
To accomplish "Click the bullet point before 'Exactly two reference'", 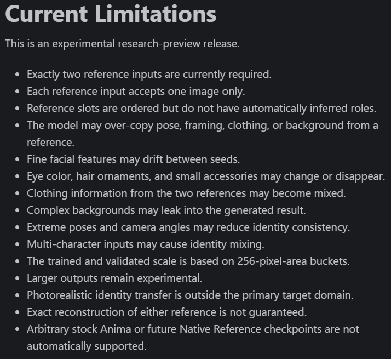I will 17,75.
